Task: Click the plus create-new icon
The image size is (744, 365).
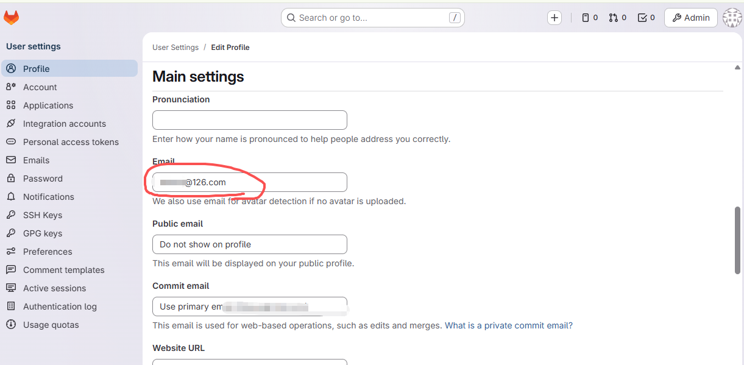Action: coord(554,18)
